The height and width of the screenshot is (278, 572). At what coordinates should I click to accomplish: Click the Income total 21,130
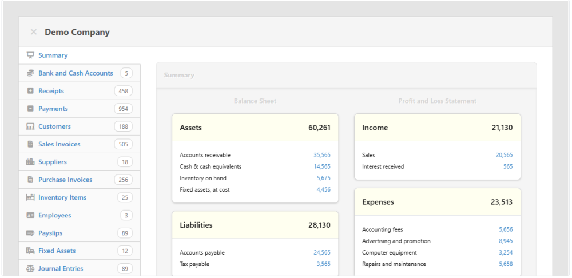pyautogui.click(x=502, y=128)
